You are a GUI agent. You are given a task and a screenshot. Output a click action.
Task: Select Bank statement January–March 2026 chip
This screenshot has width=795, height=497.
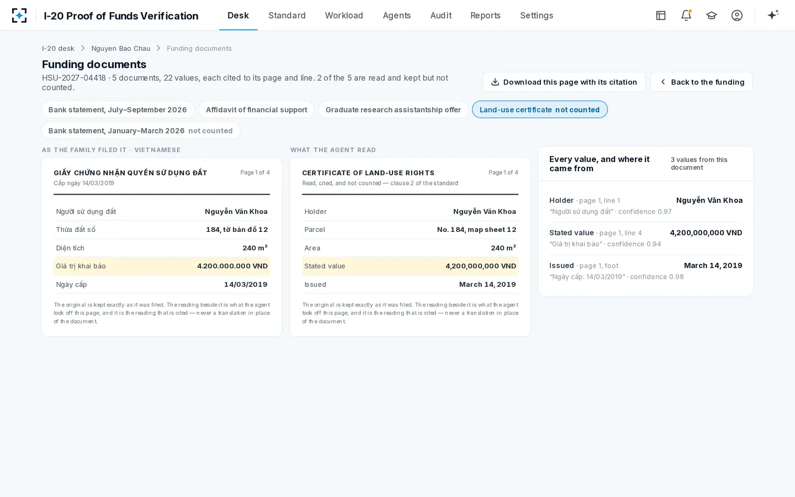click(141, 130)
